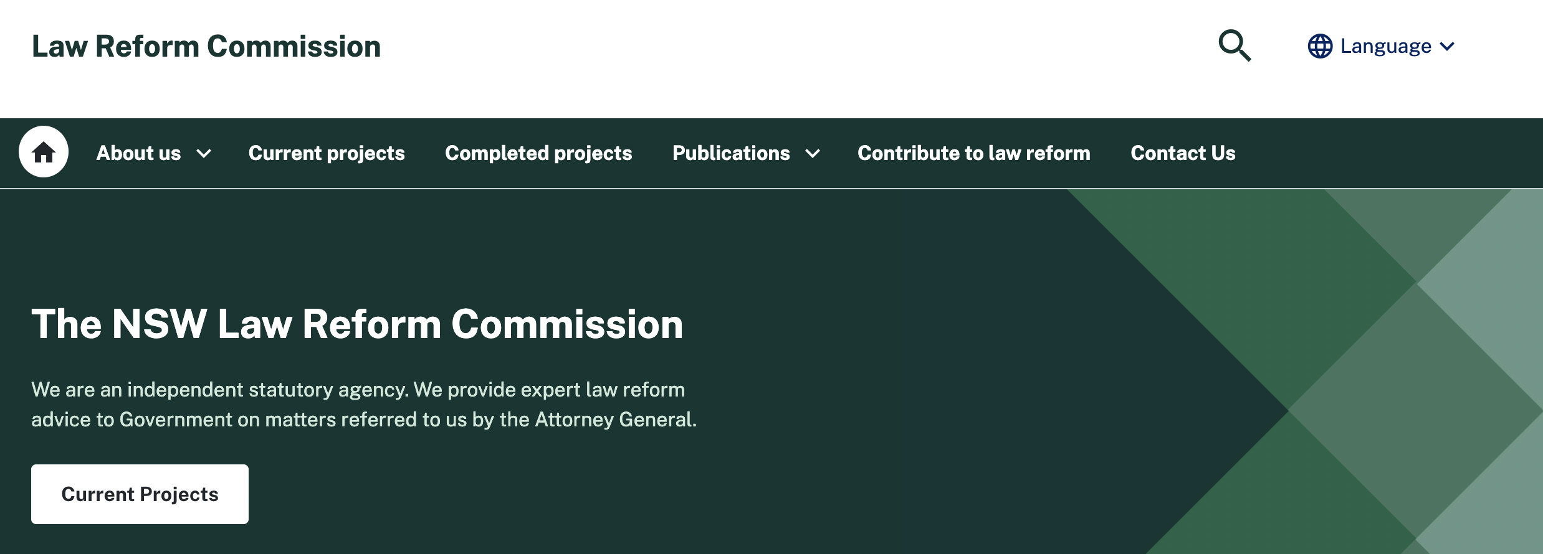Image resolution: width=1543 pixels, height=554 pixels.
Task: Click The NSW Law Reform Commission heading
Action: coord(357,324)
